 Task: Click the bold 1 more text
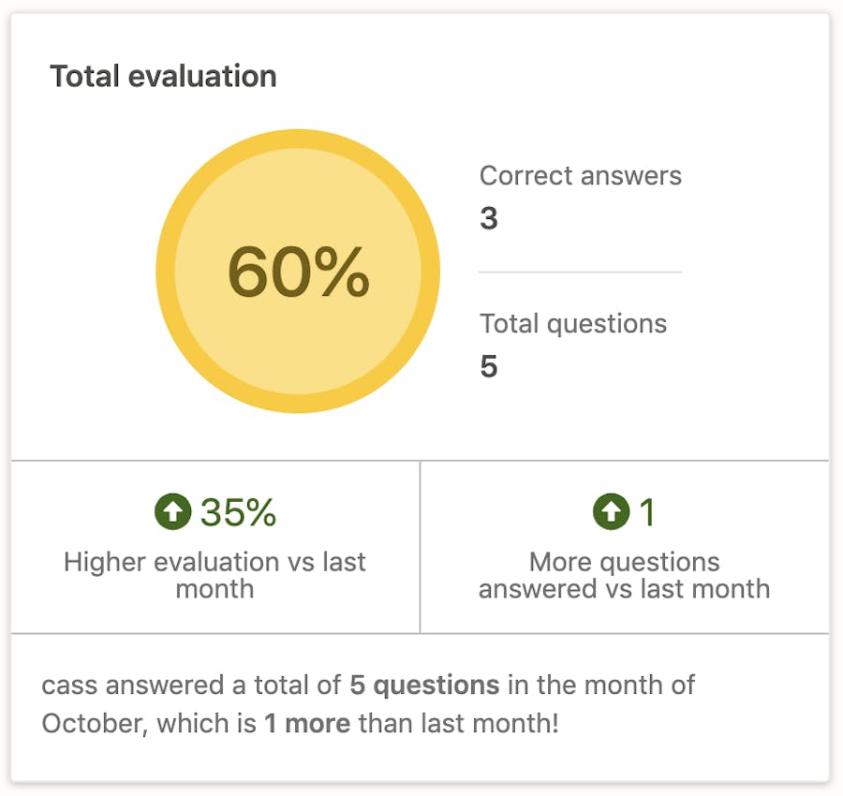coord(307,724)
